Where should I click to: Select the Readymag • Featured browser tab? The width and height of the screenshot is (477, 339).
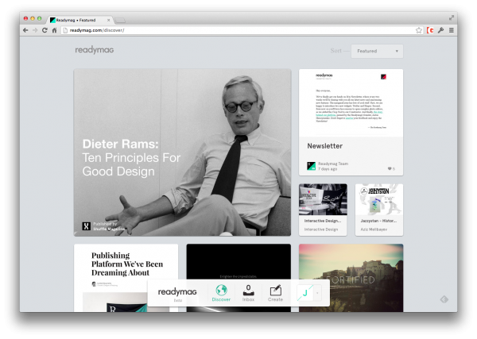(80, 20)
